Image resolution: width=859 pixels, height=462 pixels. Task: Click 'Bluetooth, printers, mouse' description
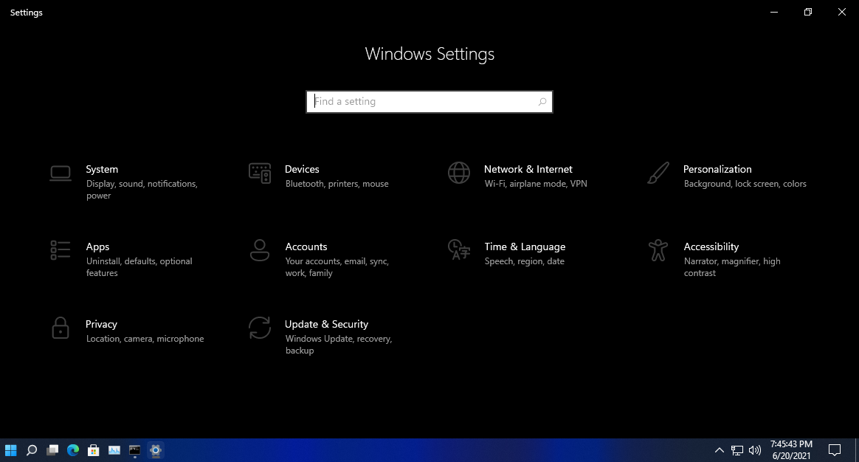click(337, 184)
